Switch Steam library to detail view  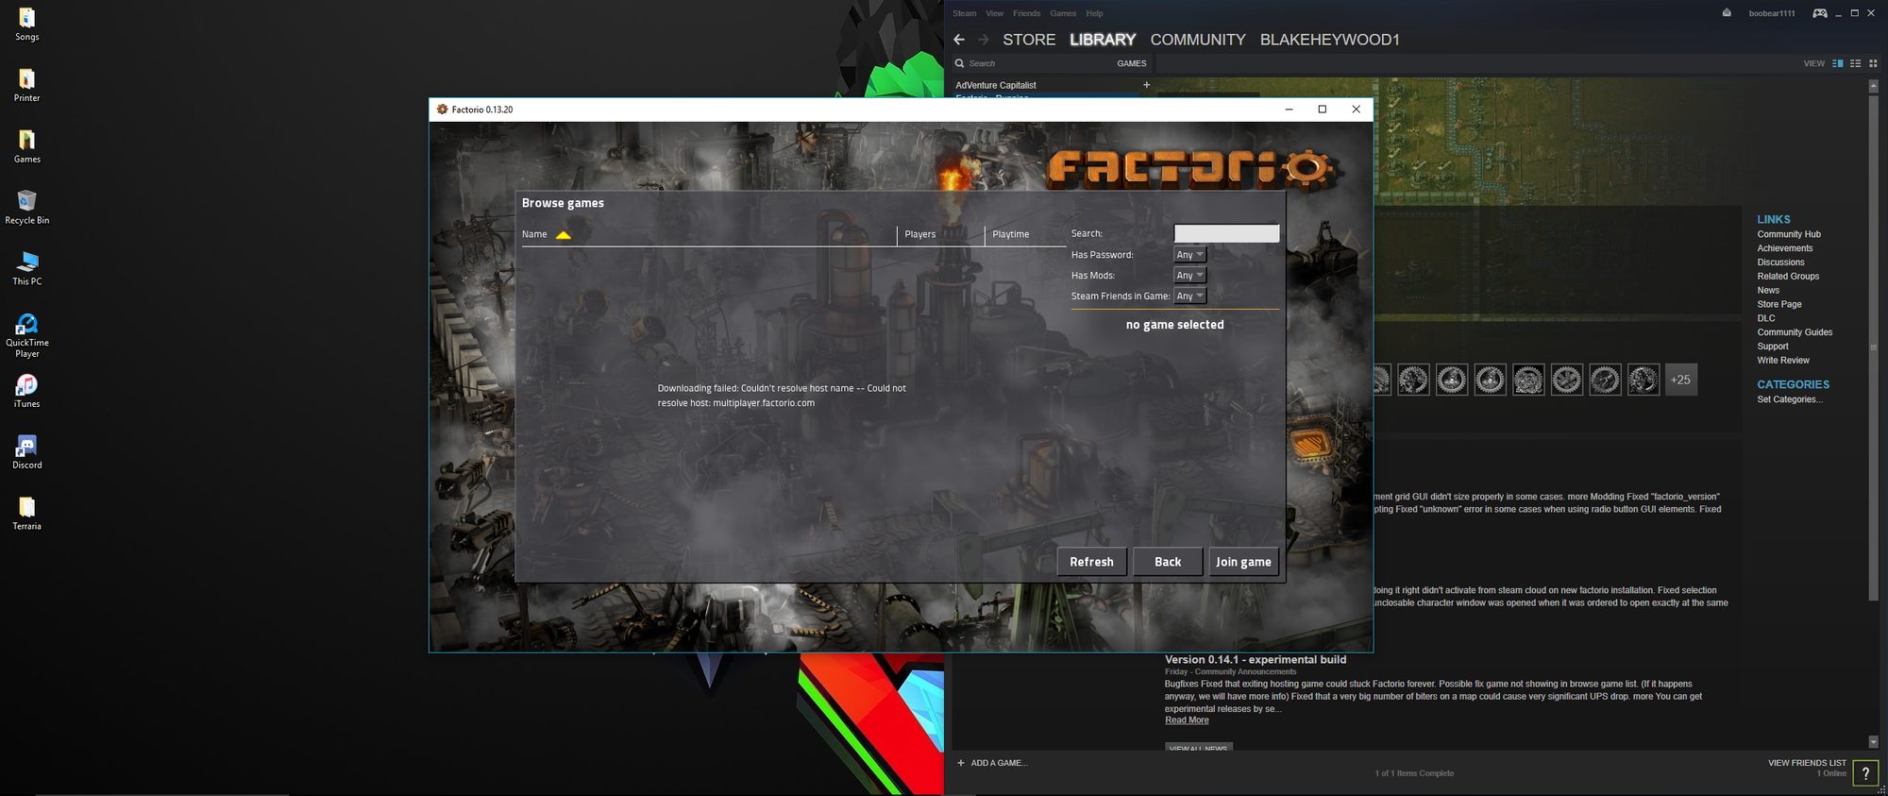click(1838, 63)
